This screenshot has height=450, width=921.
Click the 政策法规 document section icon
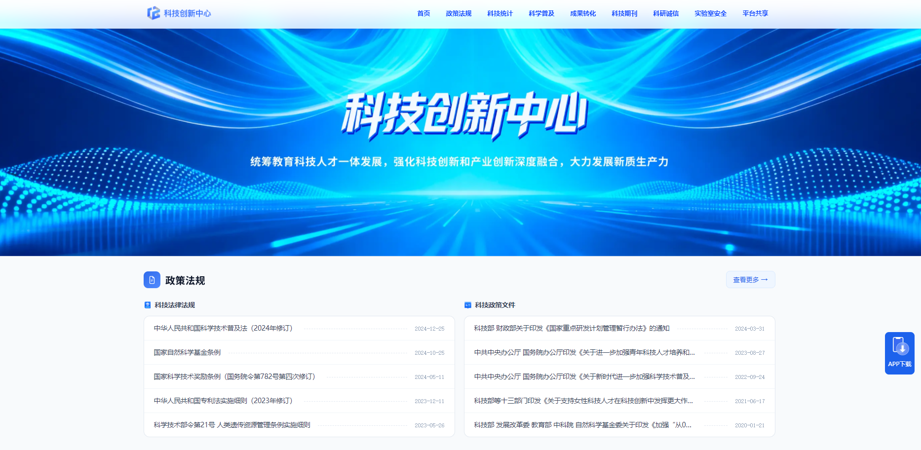tap(152, 280)
